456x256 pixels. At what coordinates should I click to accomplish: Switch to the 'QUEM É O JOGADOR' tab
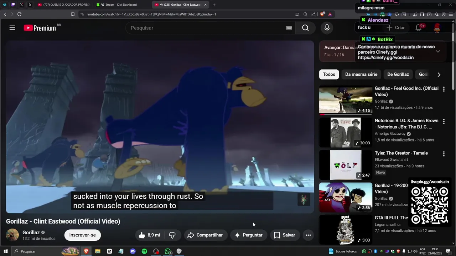(64, 5)
